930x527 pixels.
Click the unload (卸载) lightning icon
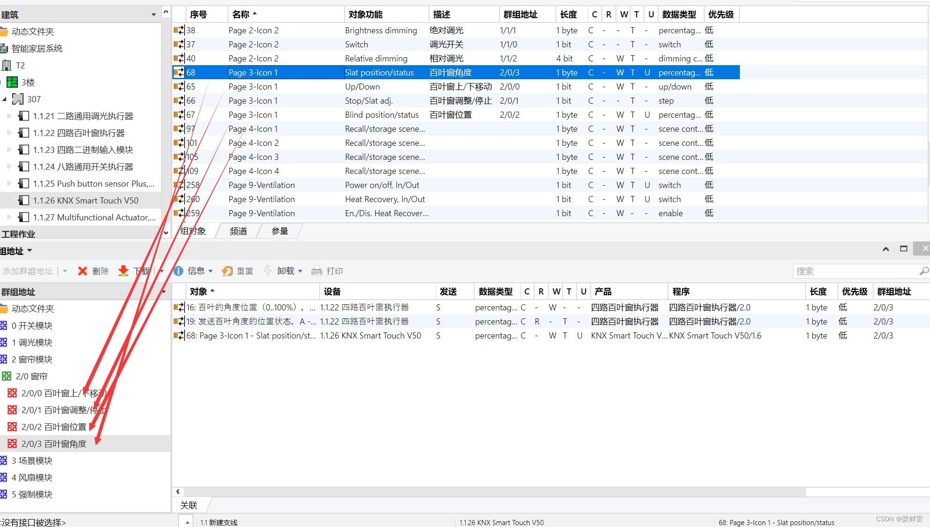click(268, 271)
